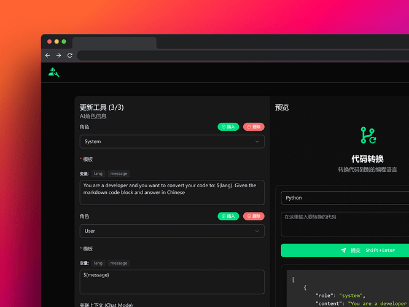Insert message variable tag in System template
409x307 pixels.
[x=119, y=174]
